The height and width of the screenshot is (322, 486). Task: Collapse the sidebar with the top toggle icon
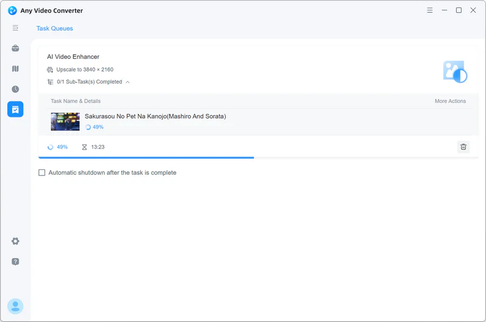pyautogui.click(x=15, y=28)
